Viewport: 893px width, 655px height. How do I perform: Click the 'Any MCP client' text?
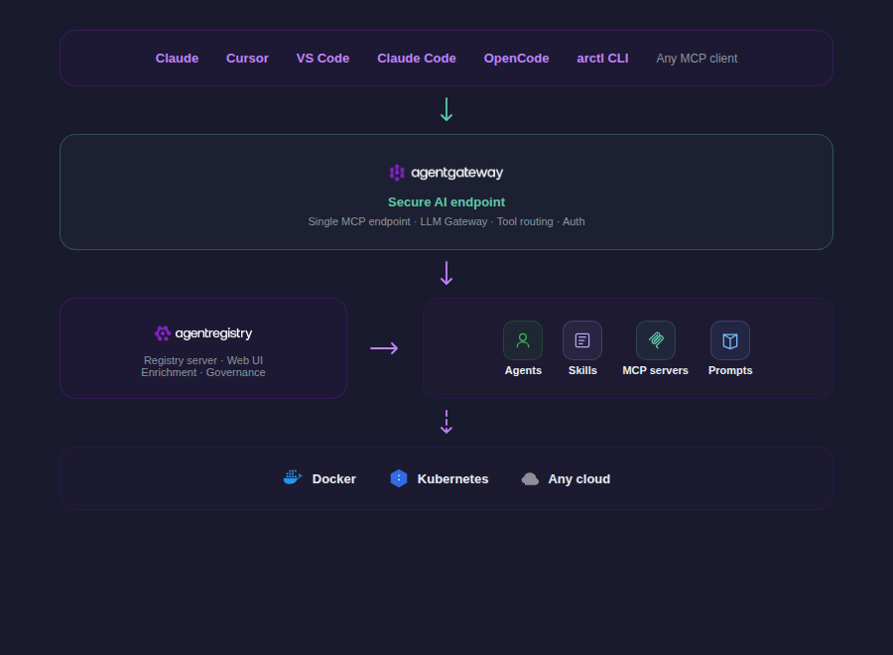coord(697,59)
